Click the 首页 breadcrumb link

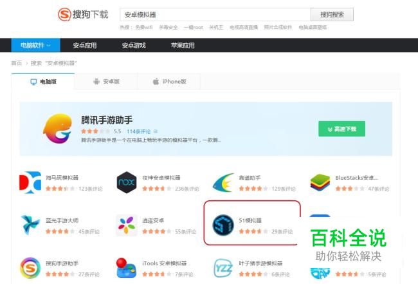click(x=16, y=63)
